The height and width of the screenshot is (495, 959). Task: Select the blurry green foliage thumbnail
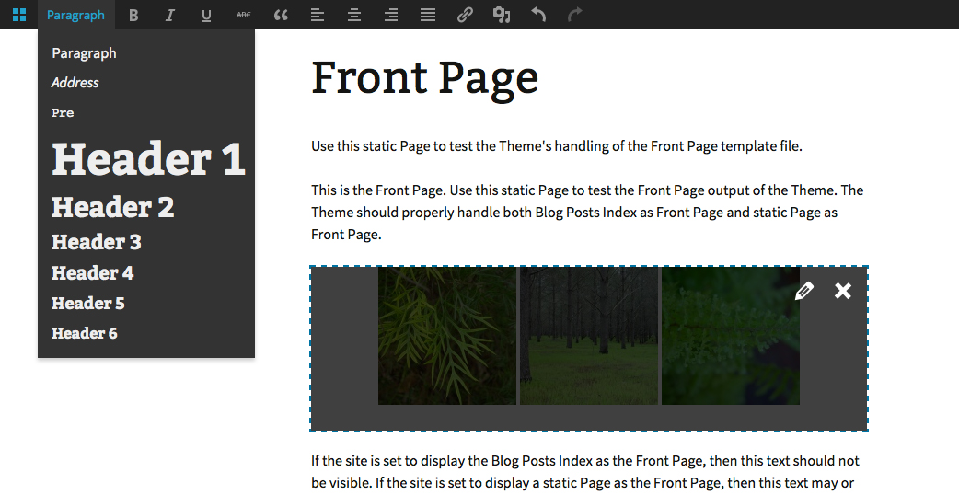(x=731, y=336)
